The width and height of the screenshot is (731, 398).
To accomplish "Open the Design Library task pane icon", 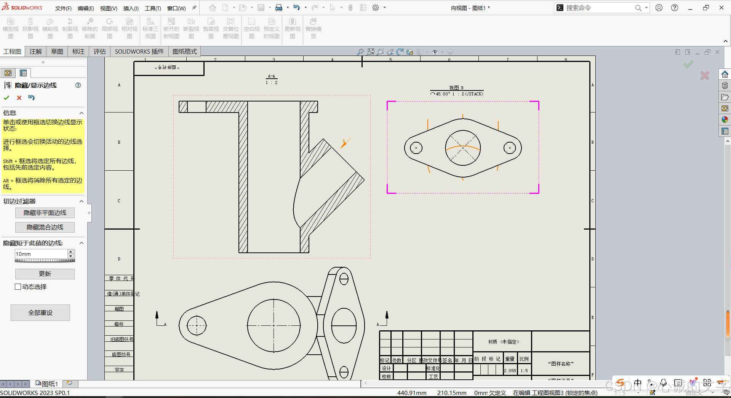I will (x=725, y=86).
